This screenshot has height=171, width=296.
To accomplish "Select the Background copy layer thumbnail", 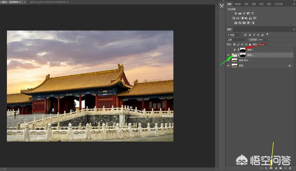I will [x=234, y=60].
